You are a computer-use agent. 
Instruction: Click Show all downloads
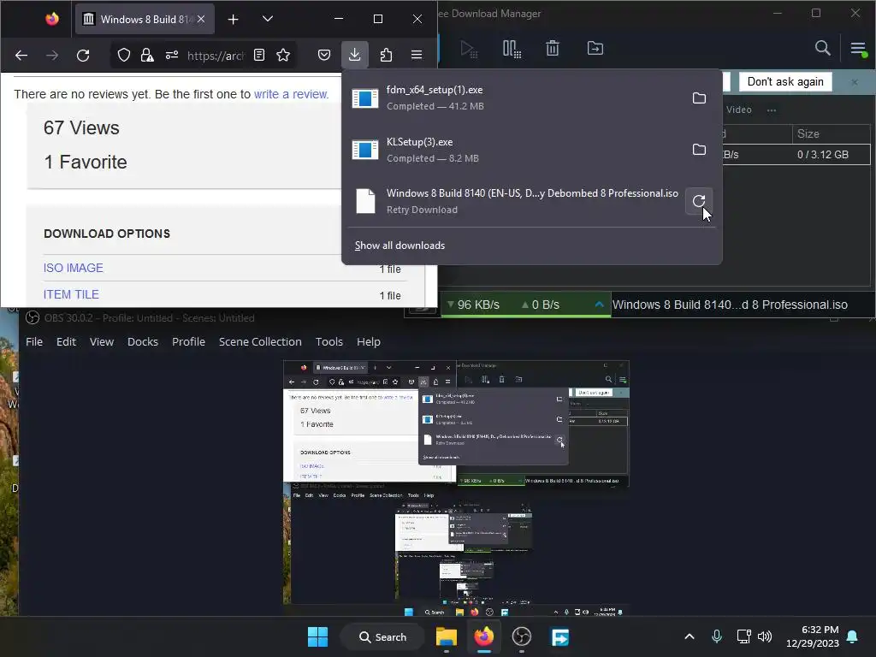[x=400, y=246]
